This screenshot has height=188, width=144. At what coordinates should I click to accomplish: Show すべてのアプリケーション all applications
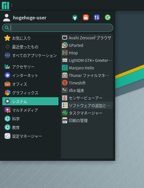30,56
